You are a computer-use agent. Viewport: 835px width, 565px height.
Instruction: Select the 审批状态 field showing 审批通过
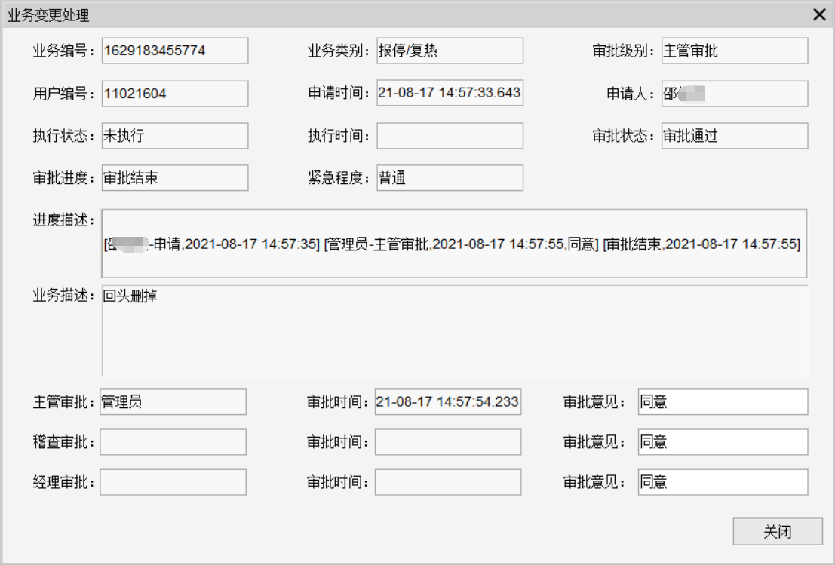(734, 136)
